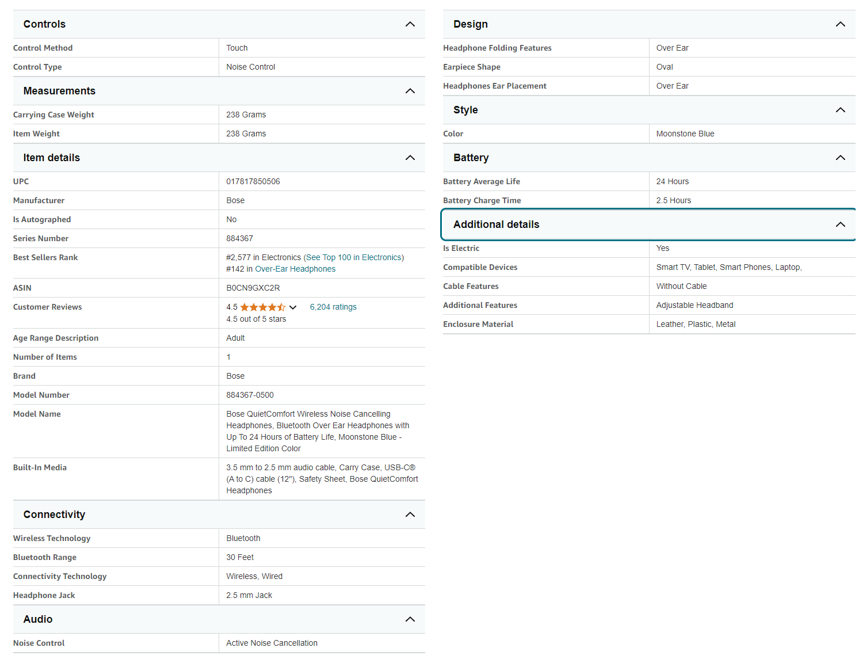Click the Compatible Devices row label
The image size is (859, 659).
click(480, 267)
